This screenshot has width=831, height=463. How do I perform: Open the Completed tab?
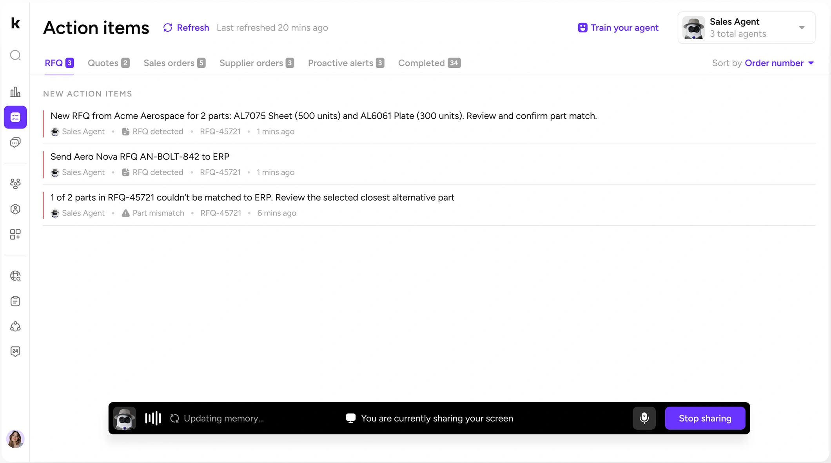(x=429, y=63)
